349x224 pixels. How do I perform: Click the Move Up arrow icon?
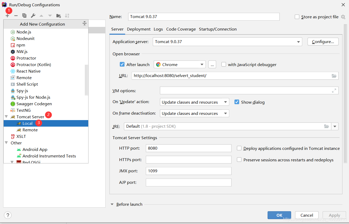41,16
